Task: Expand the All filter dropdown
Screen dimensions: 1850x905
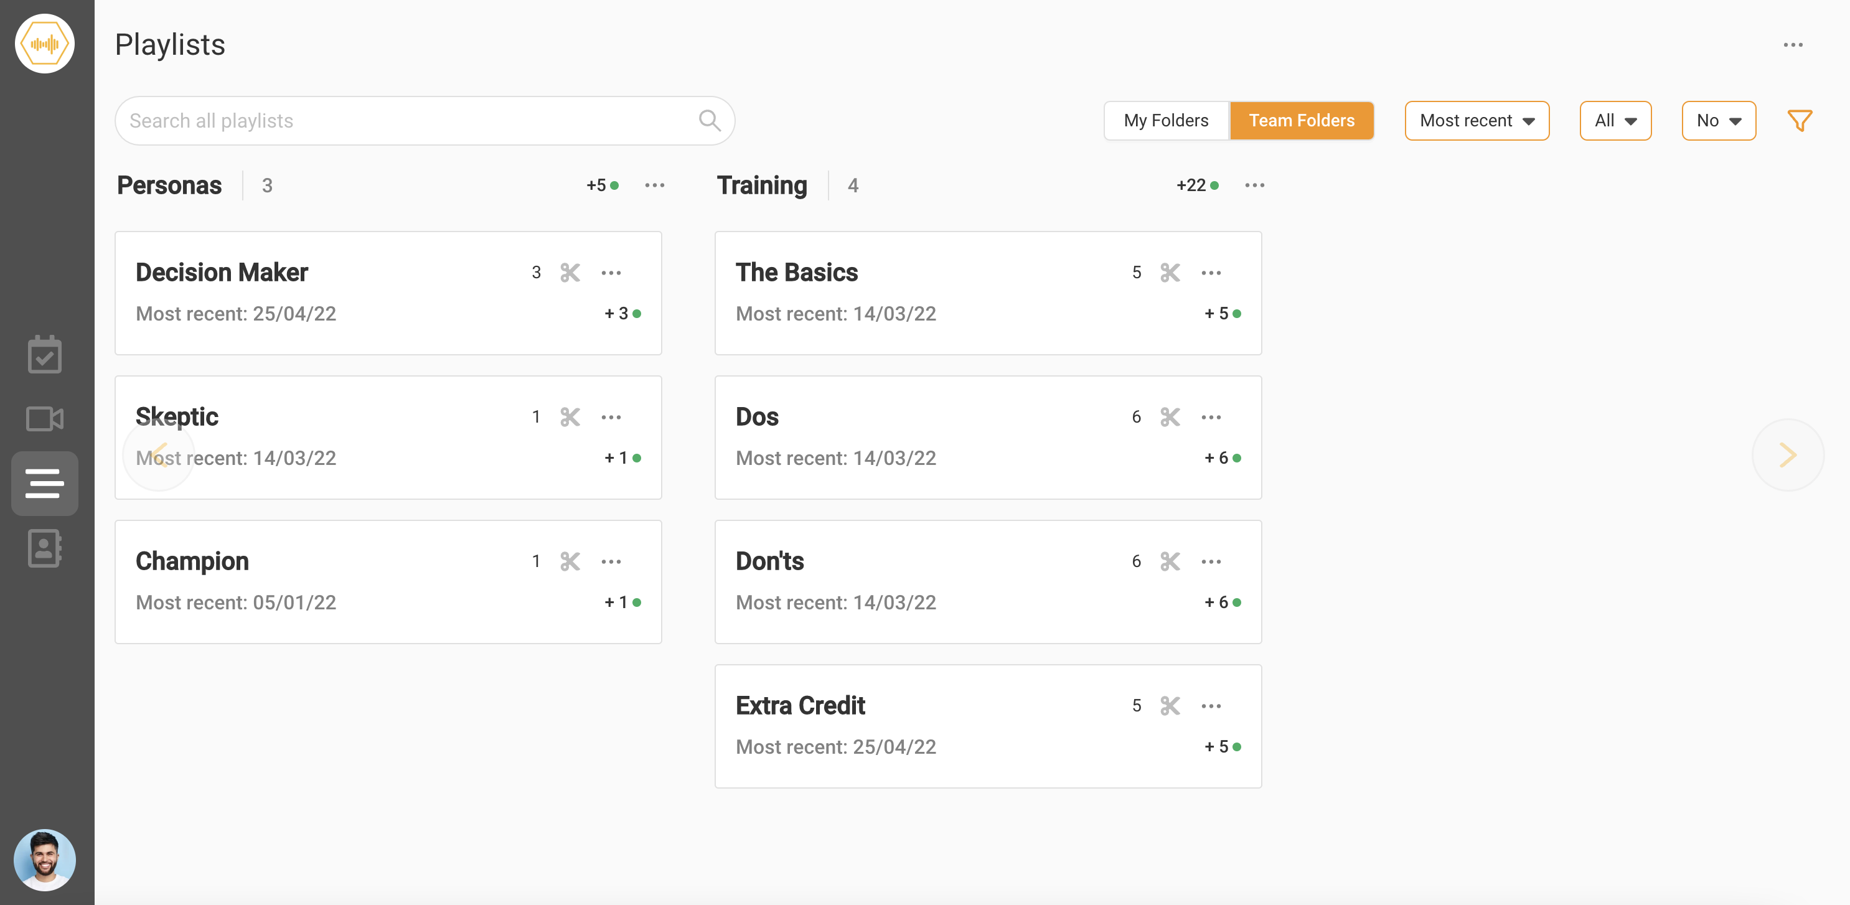Action: click(x=1615, y=121)
